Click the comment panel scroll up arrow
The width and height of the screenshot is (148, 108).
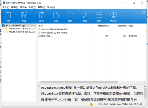[145, 86]
